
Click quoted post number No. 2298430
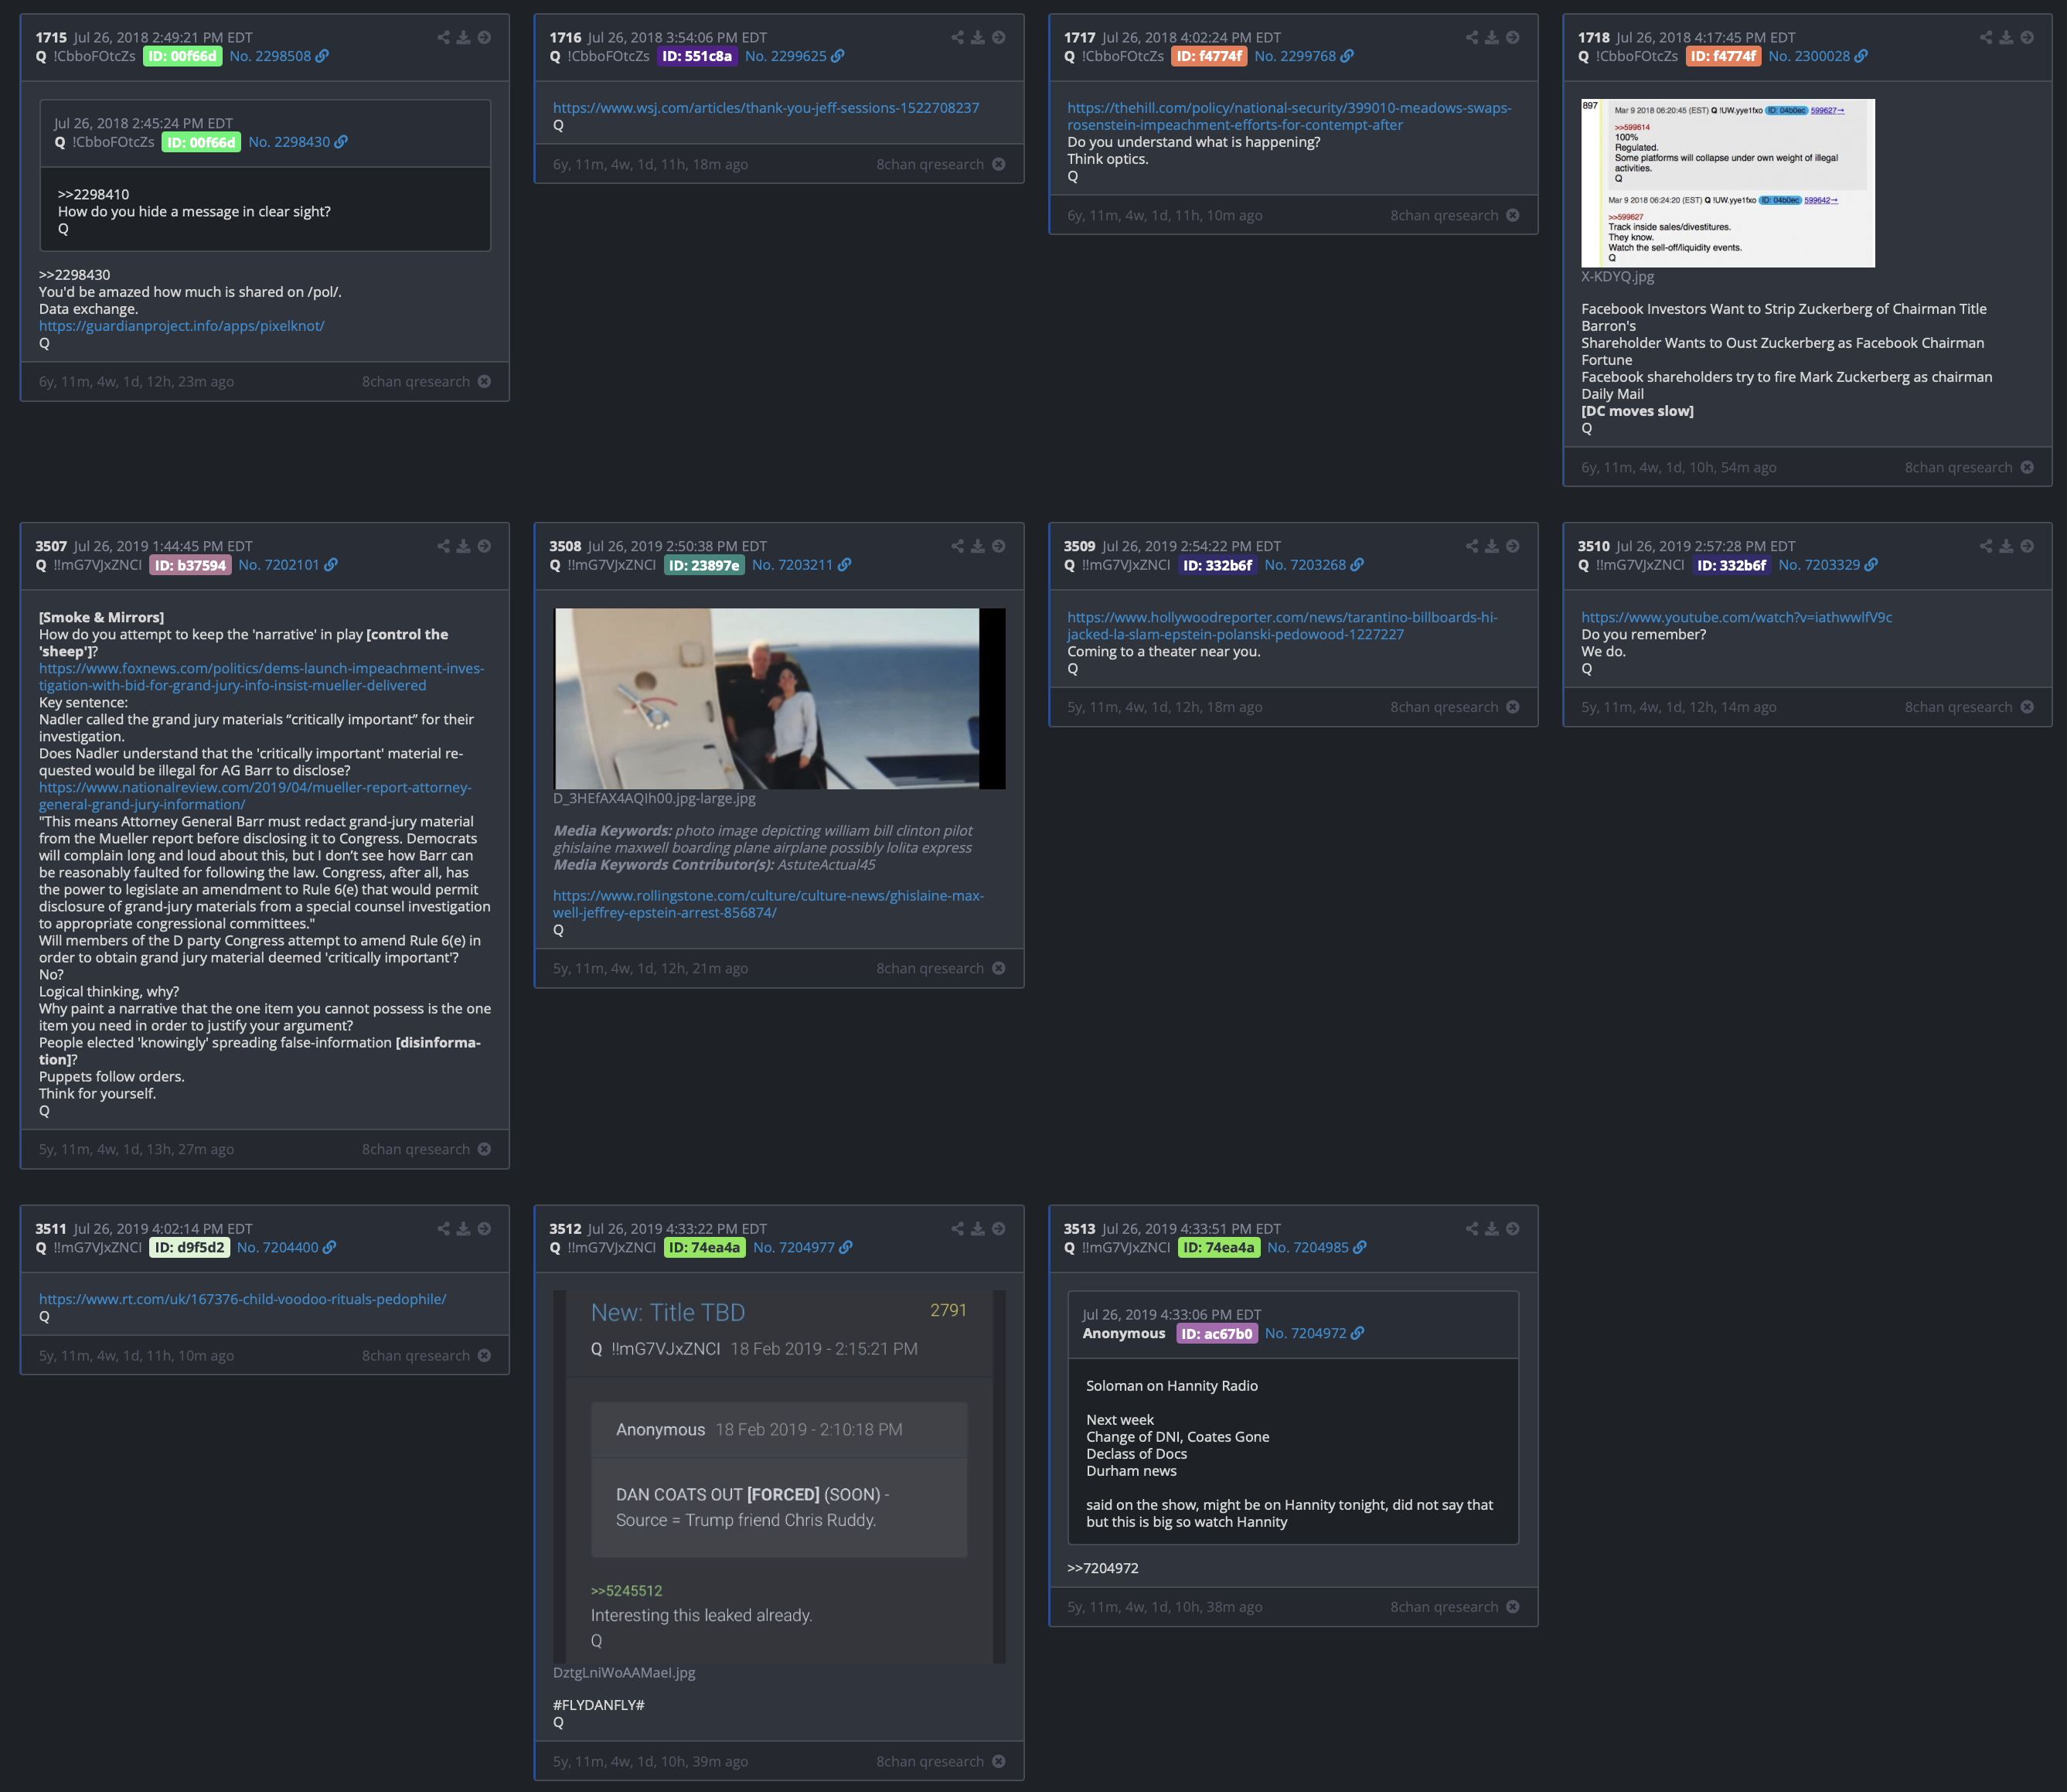[x=289, y=143]
